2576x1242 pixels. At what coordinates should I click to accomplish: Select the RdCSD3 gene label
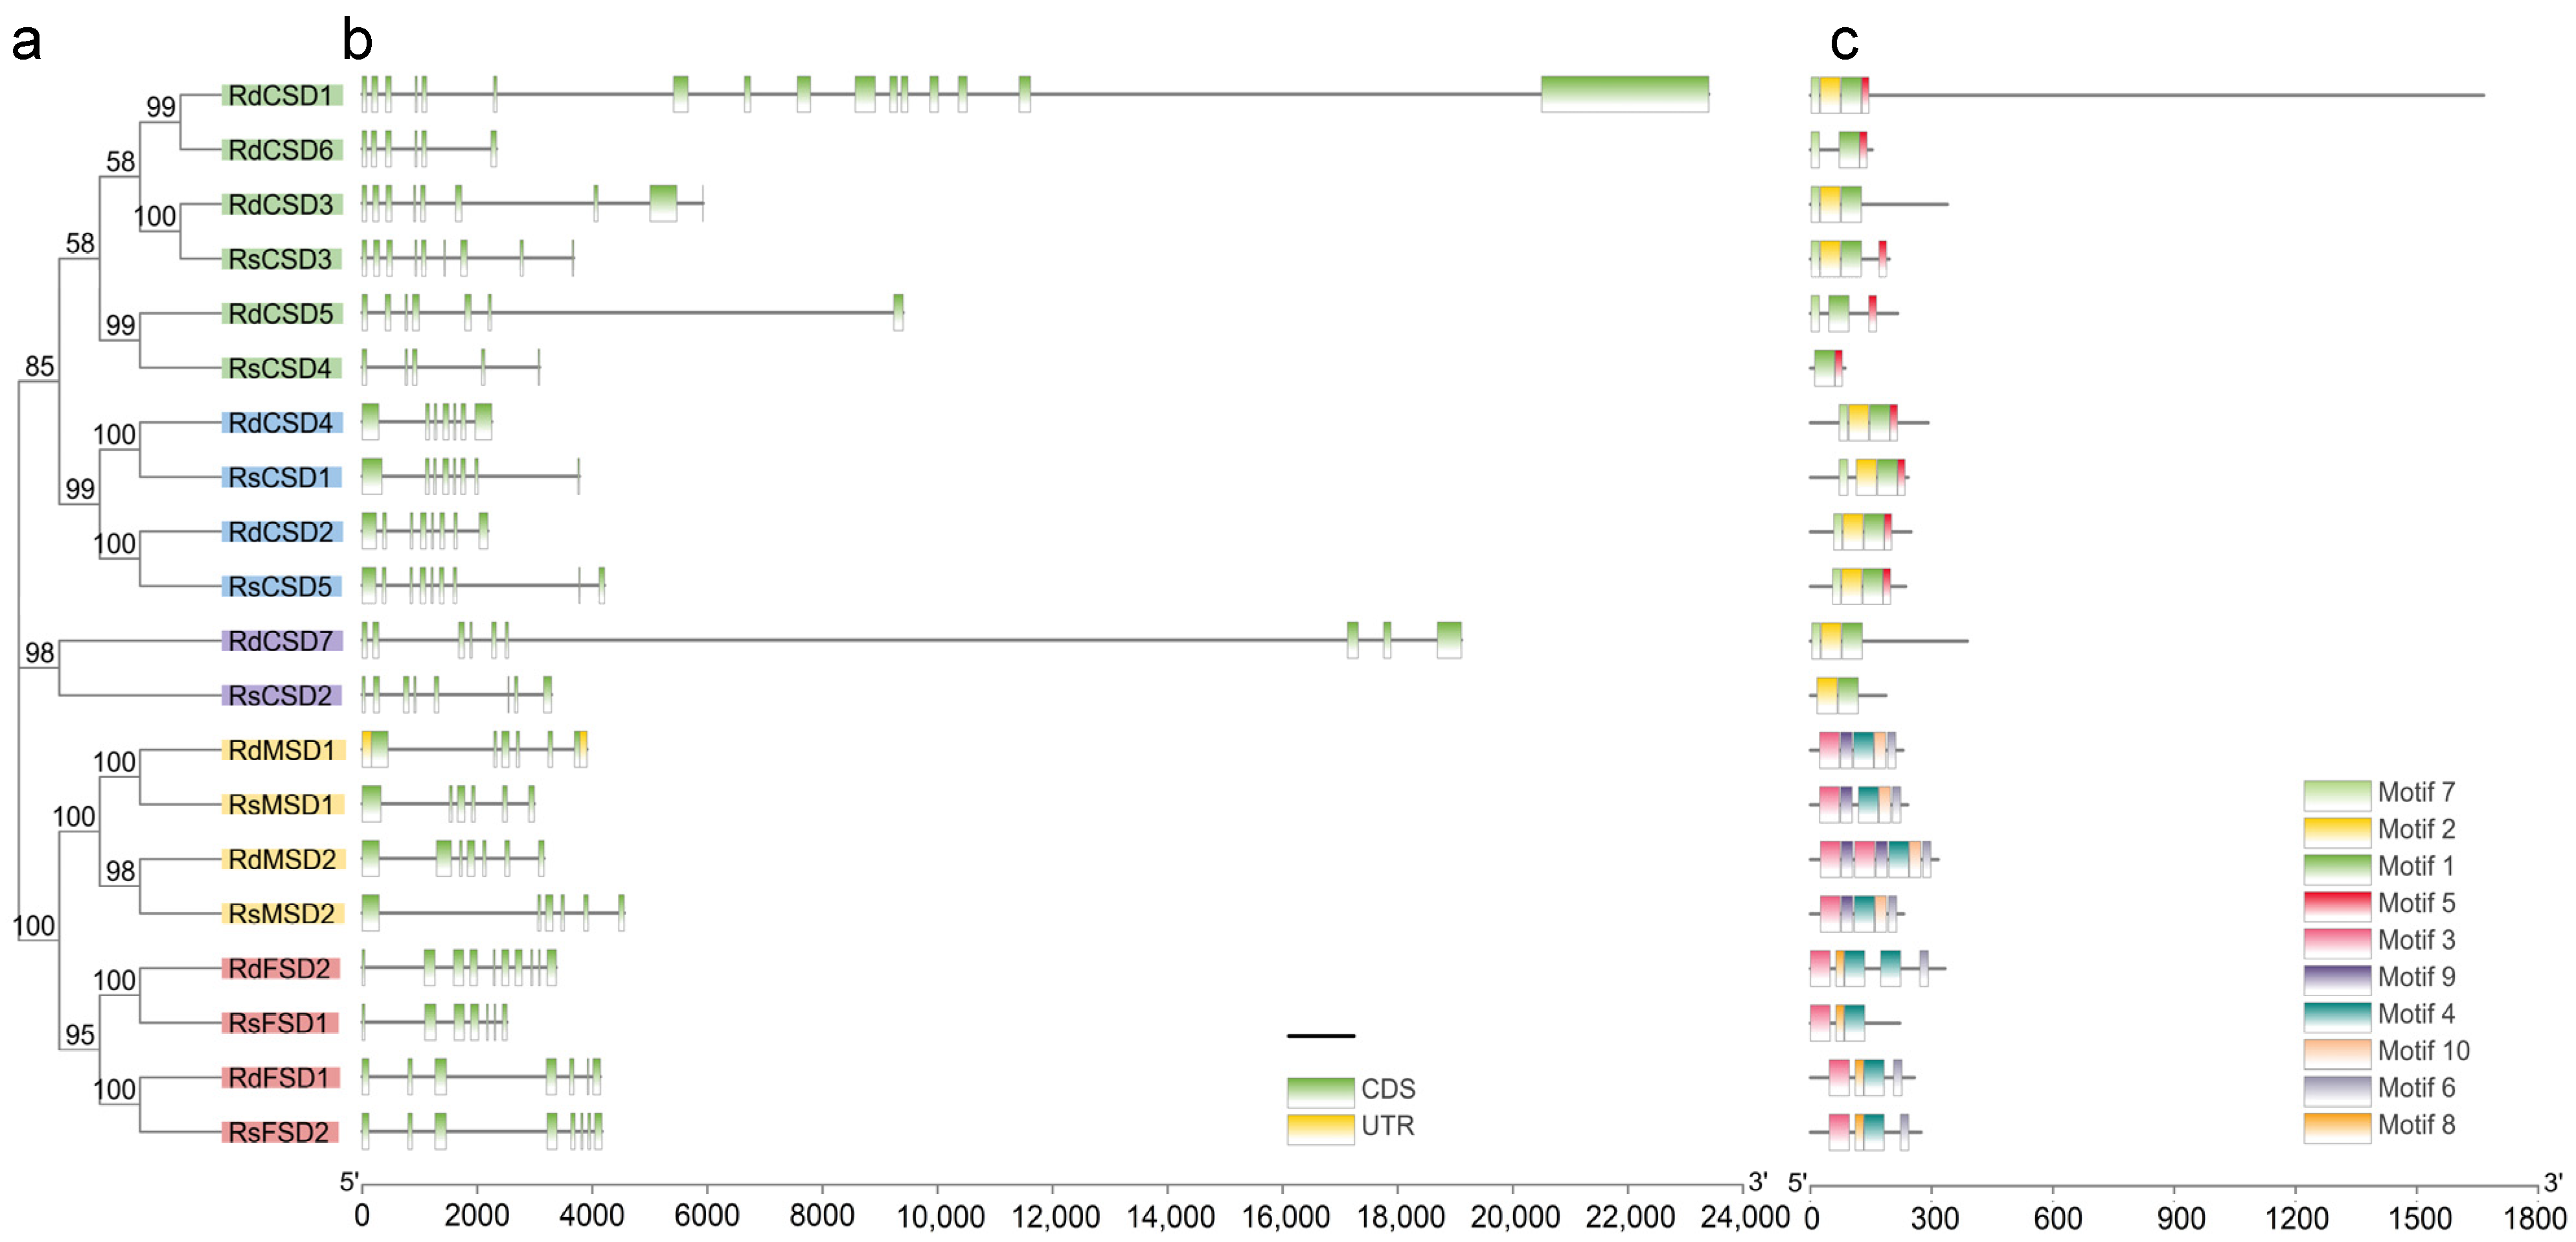[282, 204]
